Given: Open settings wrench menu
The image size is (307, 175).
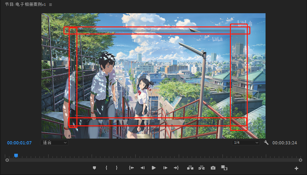Looking at the screenshot, I should tap(266, 143).
